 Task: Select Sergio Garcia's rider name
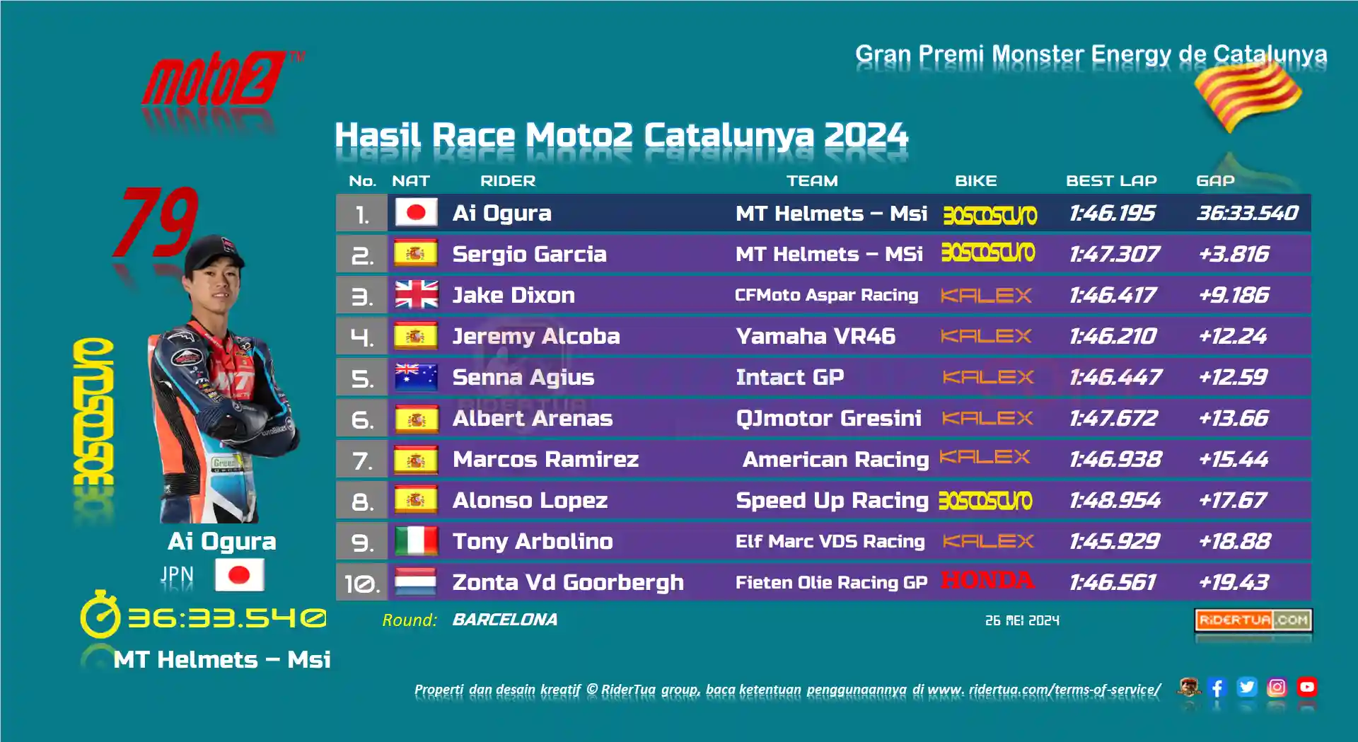[529, 254]
